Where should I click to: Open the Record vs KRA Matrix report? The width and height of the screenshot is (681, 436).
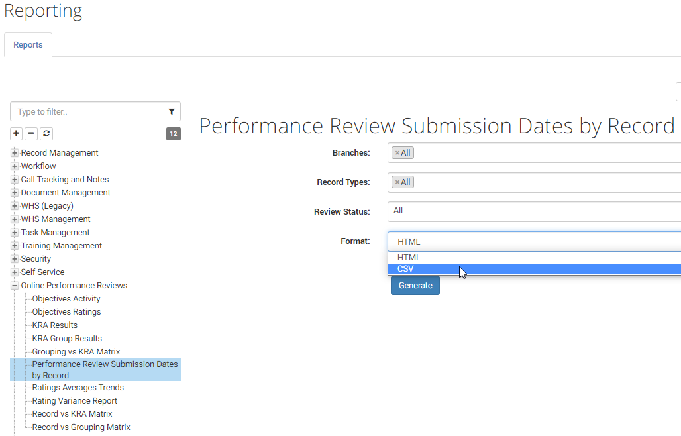72,414
